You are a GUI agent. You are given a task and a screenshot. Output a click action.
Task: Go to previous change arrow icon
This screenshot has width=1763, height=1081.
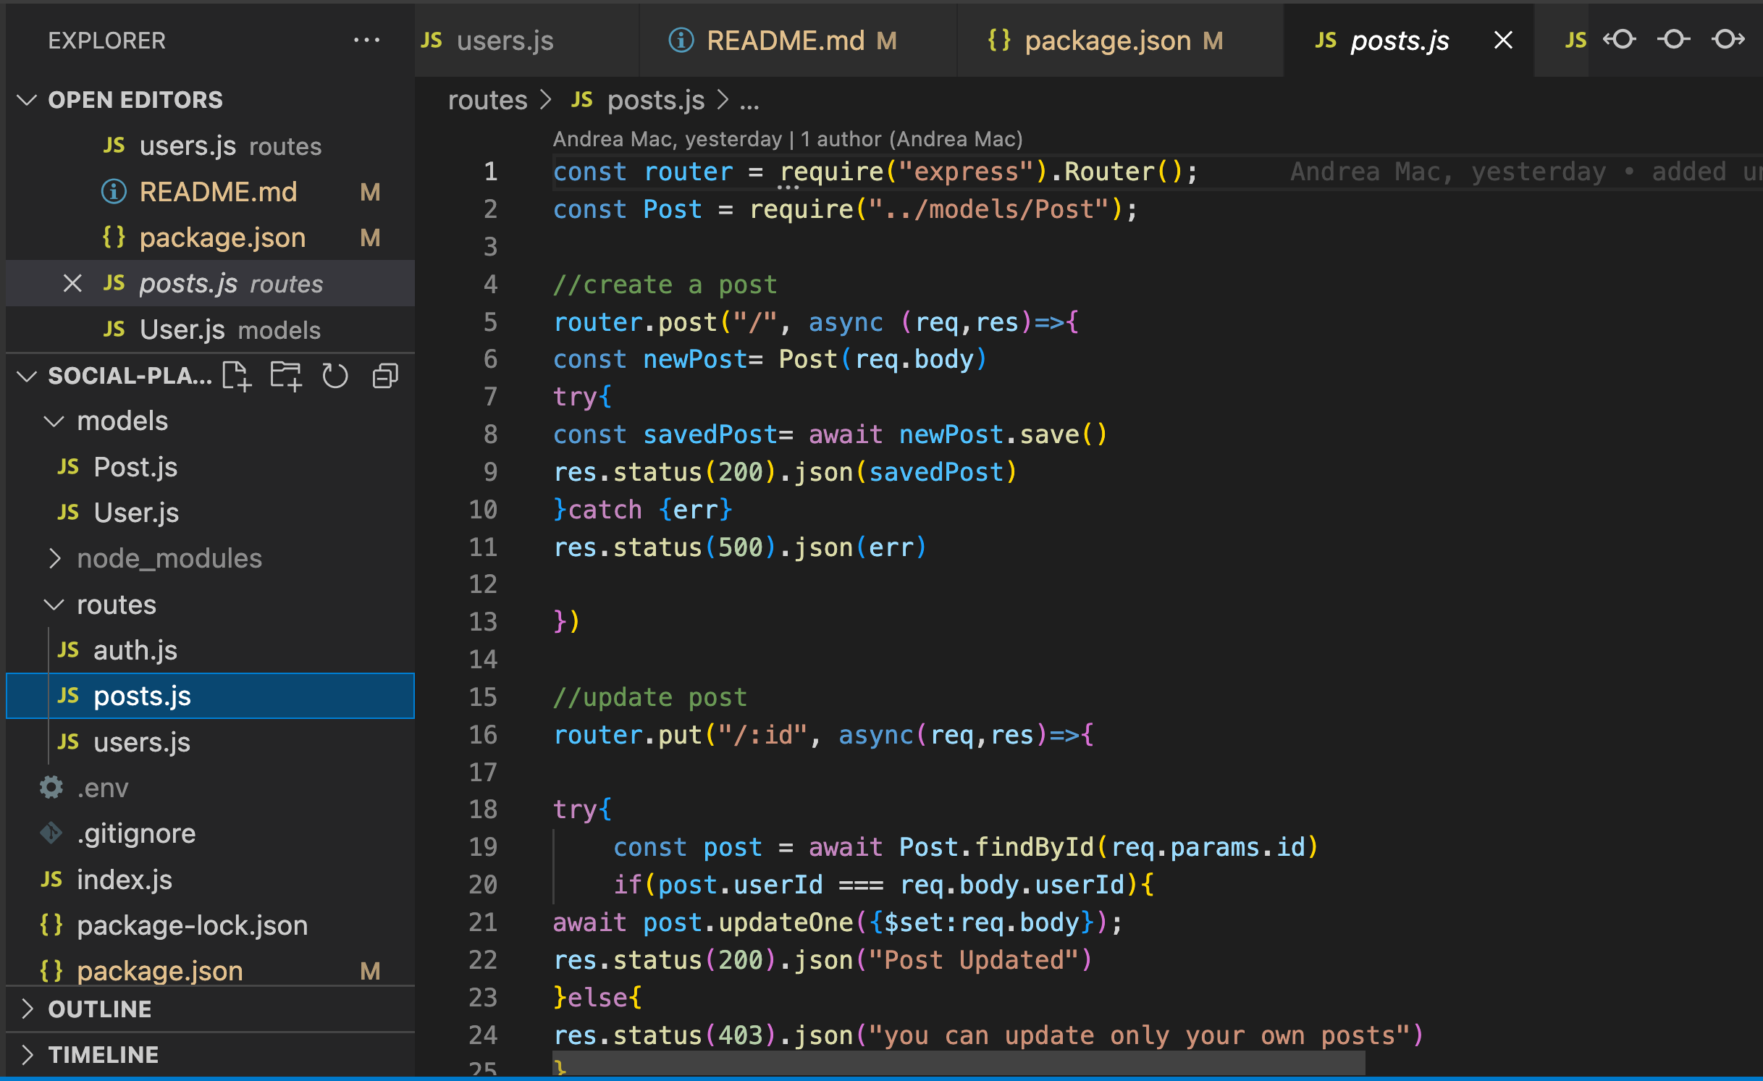point(1620,40)
